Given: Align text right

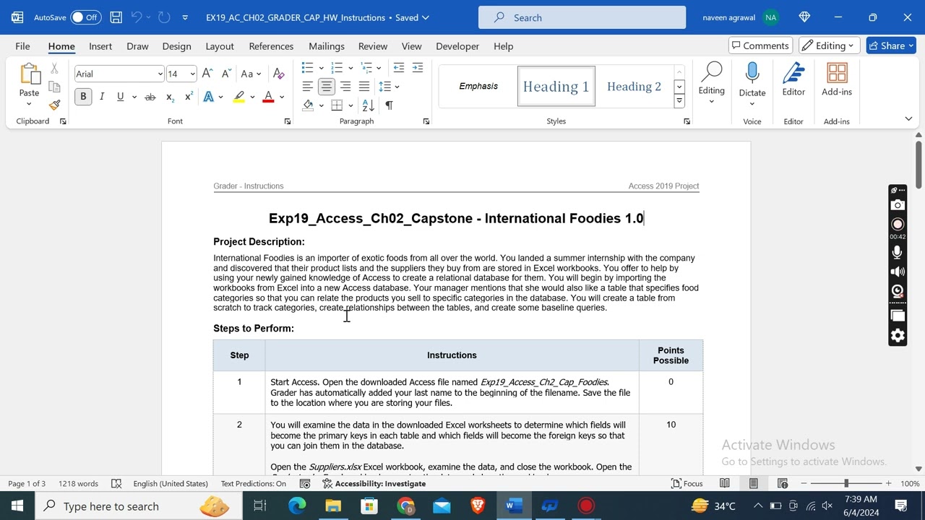Looking at the screenshot, I should [345, 87].
